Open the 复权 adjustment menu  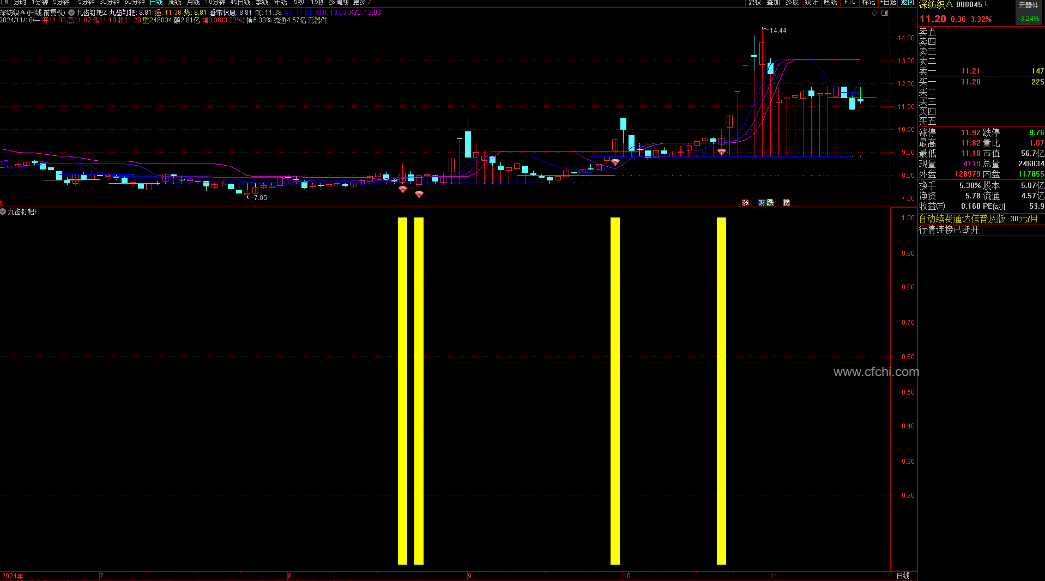pos(755,3)
